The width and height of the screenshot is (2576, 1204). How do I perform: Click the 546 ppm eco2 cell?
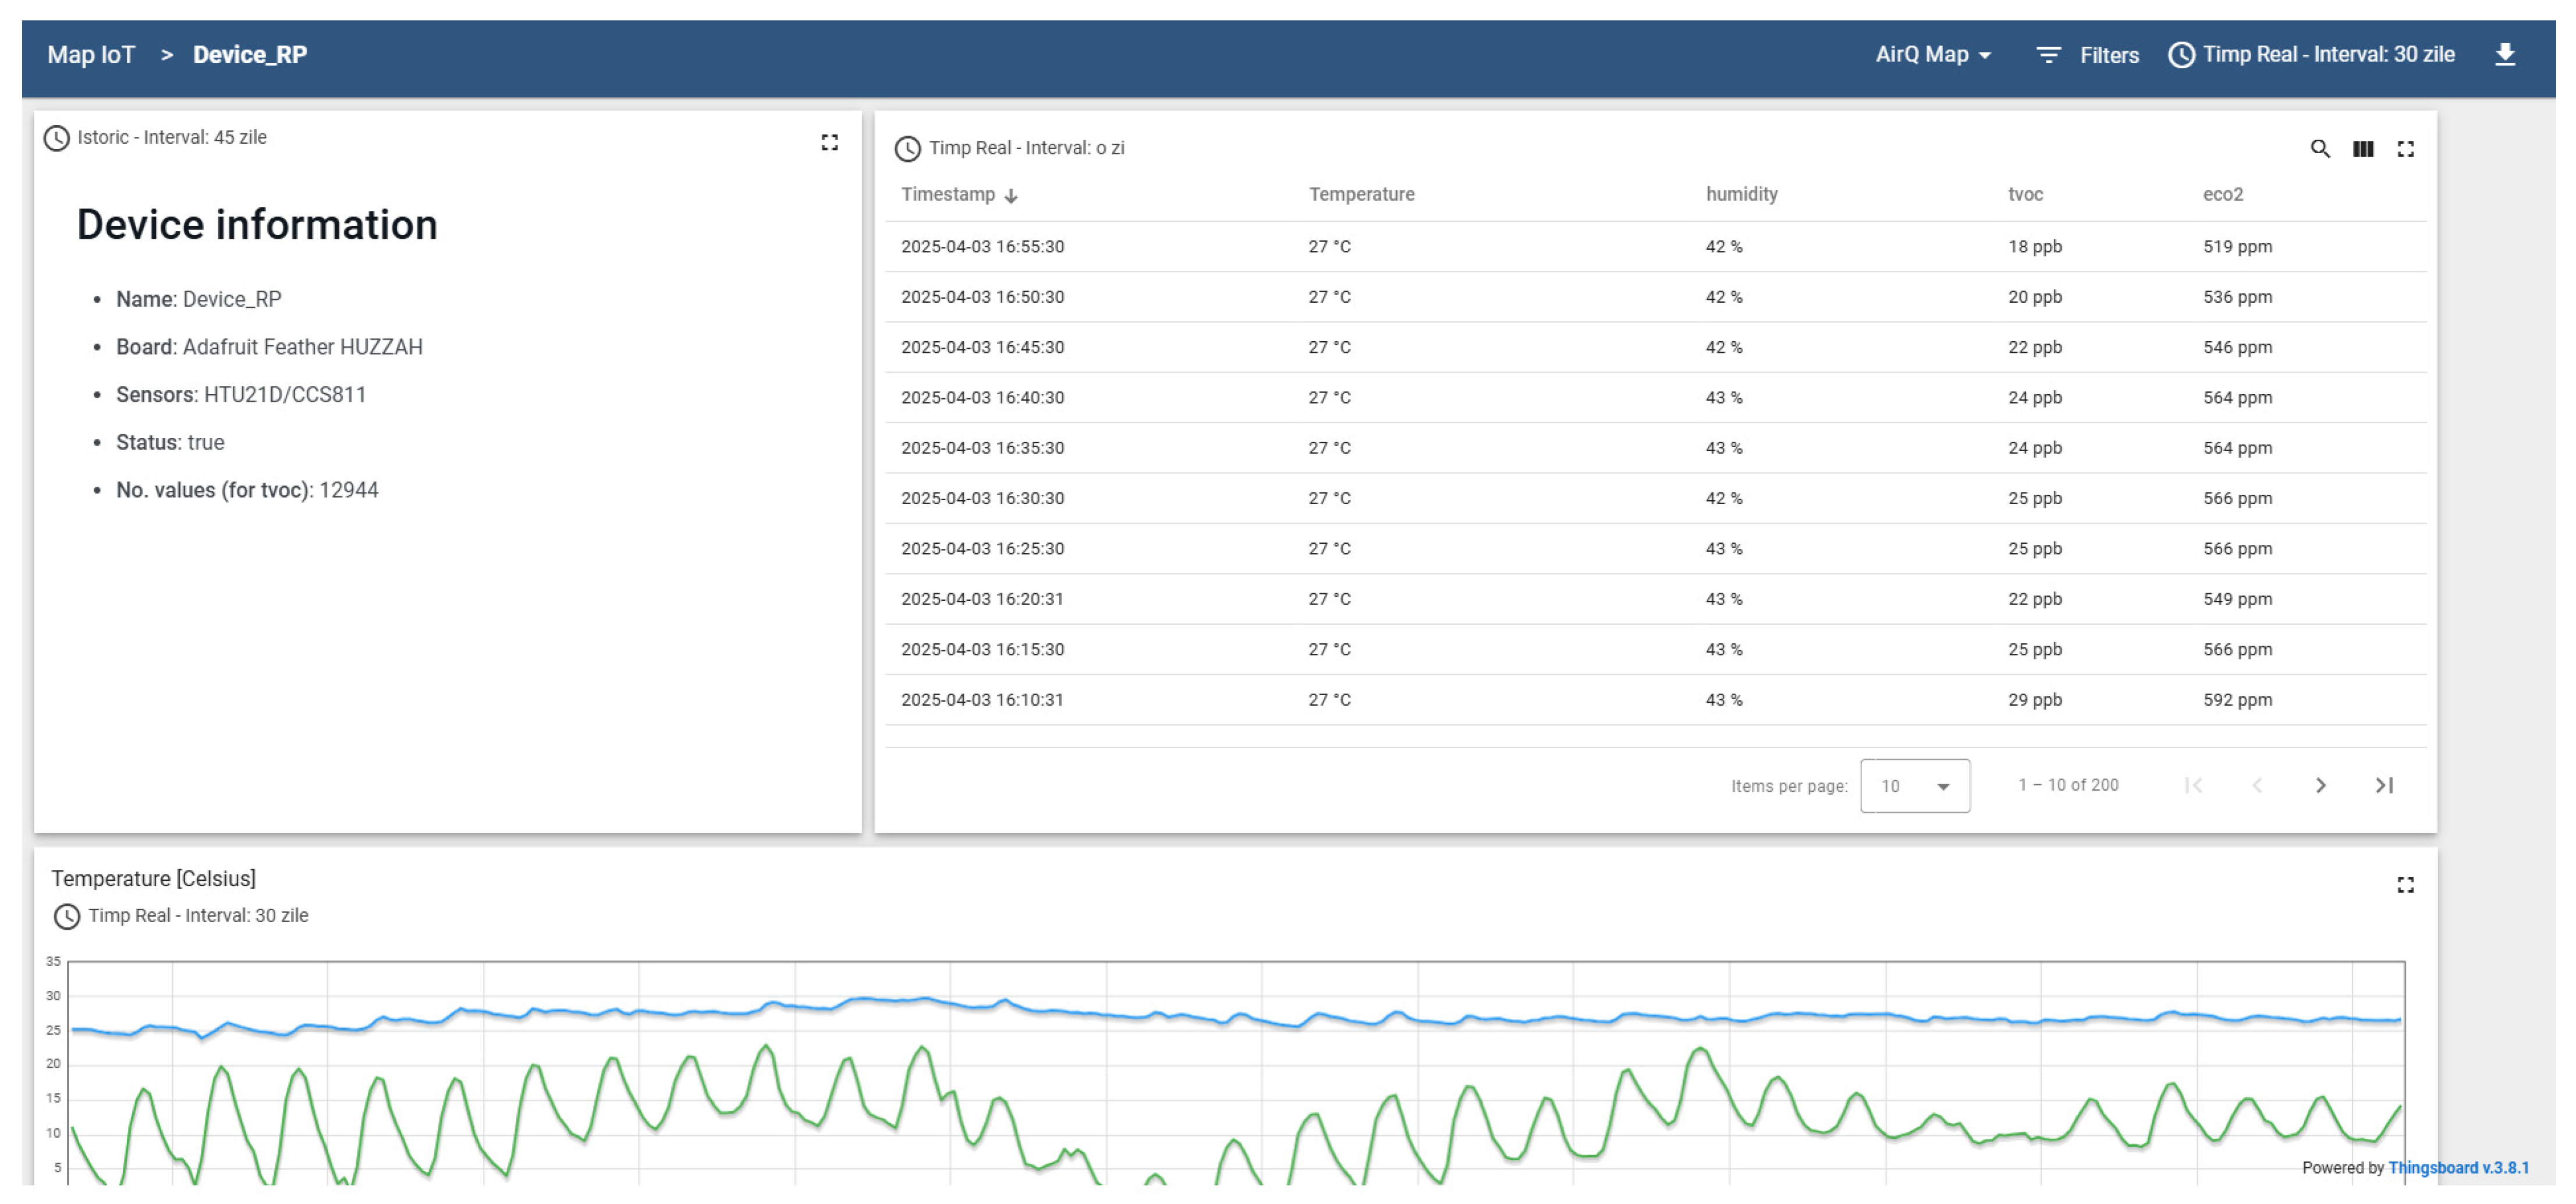click(x=2237, y=347)
